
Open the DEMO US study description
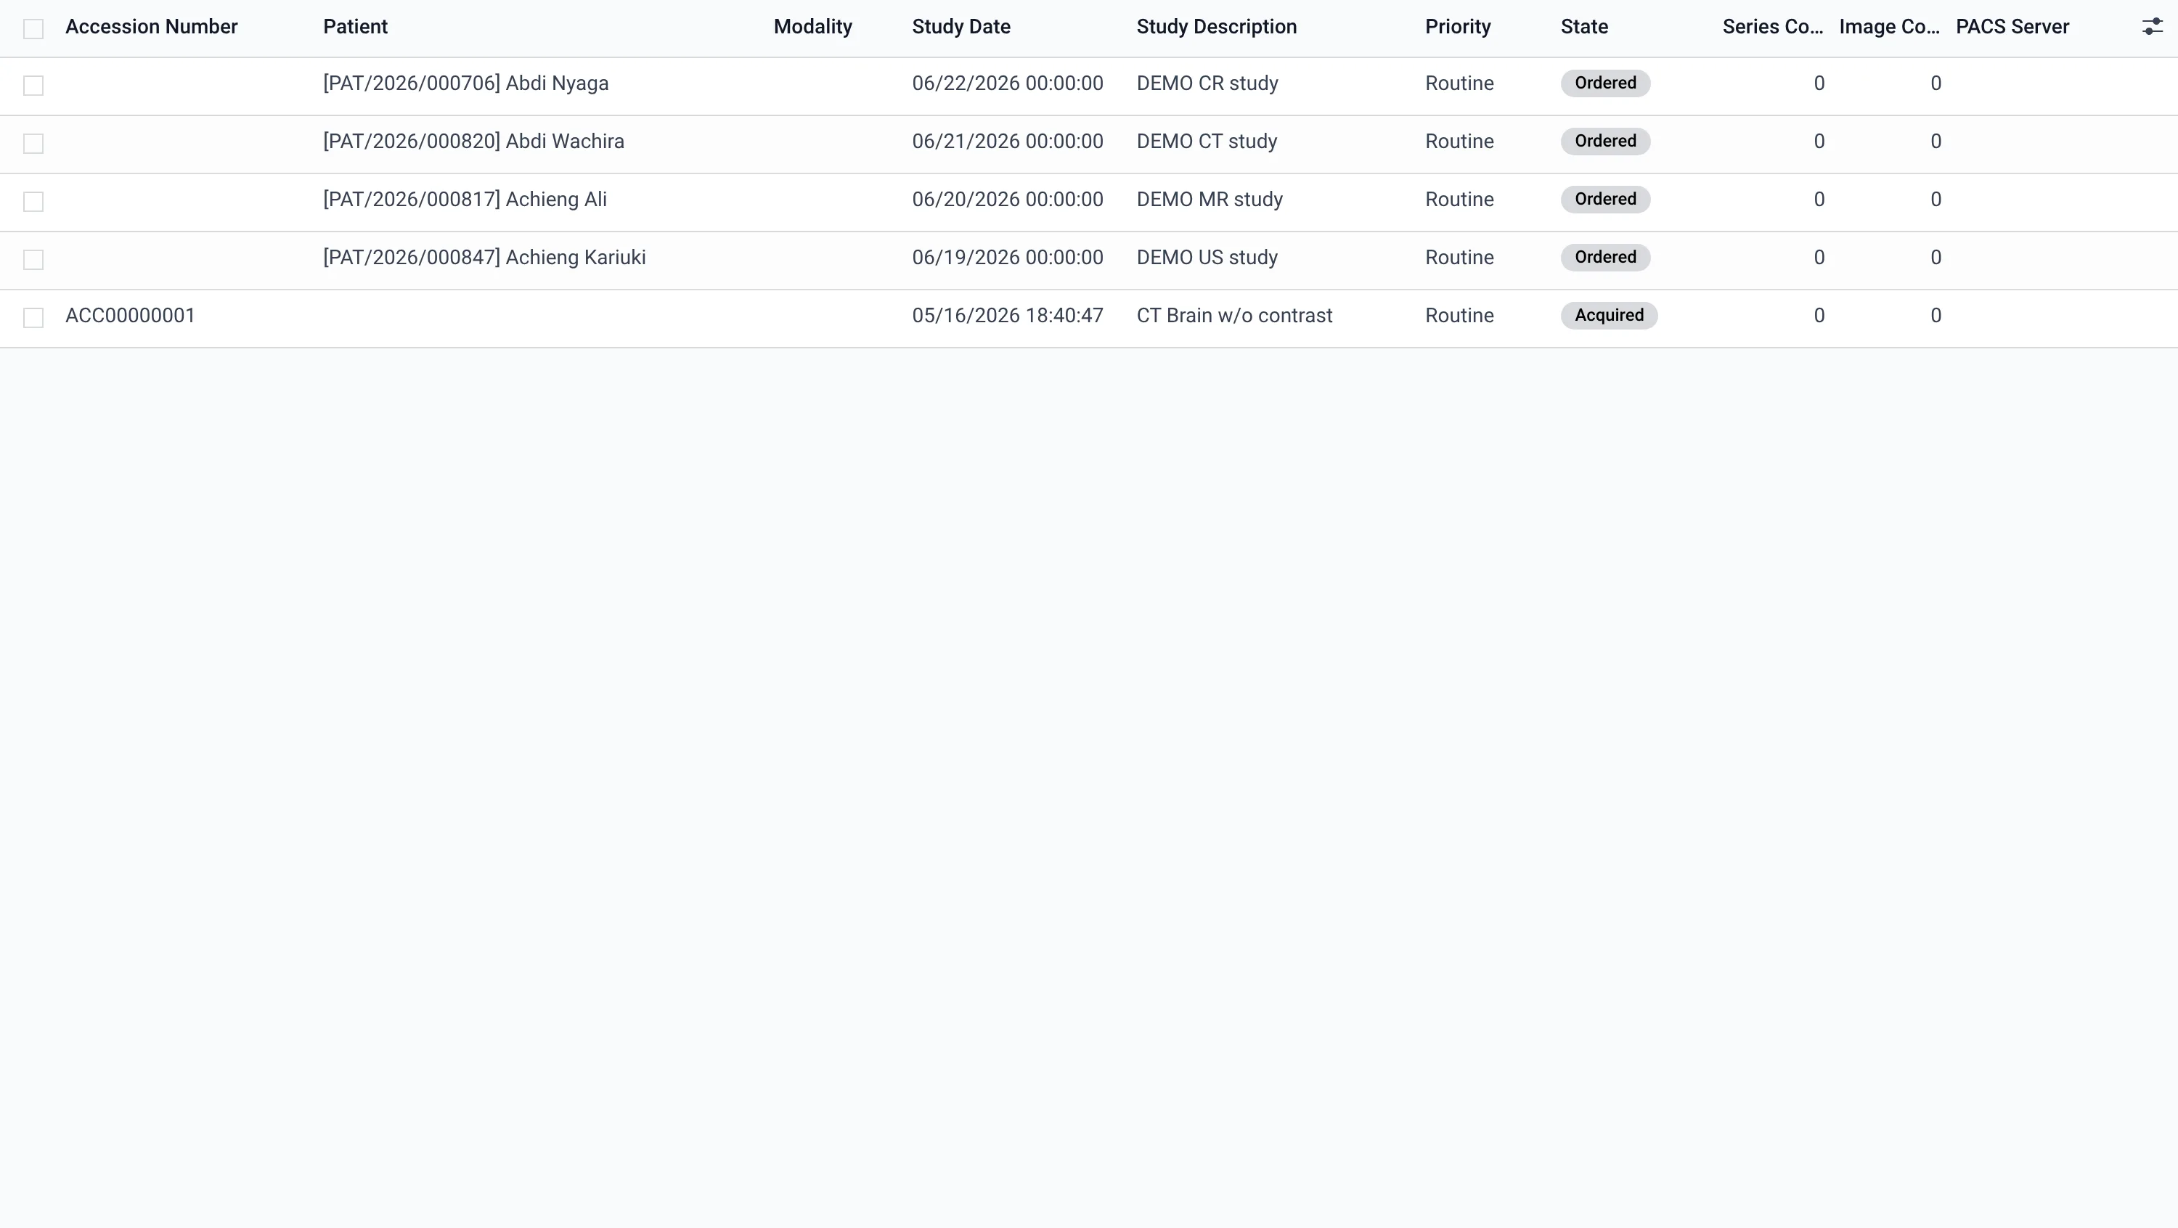tap(1207, 258)
